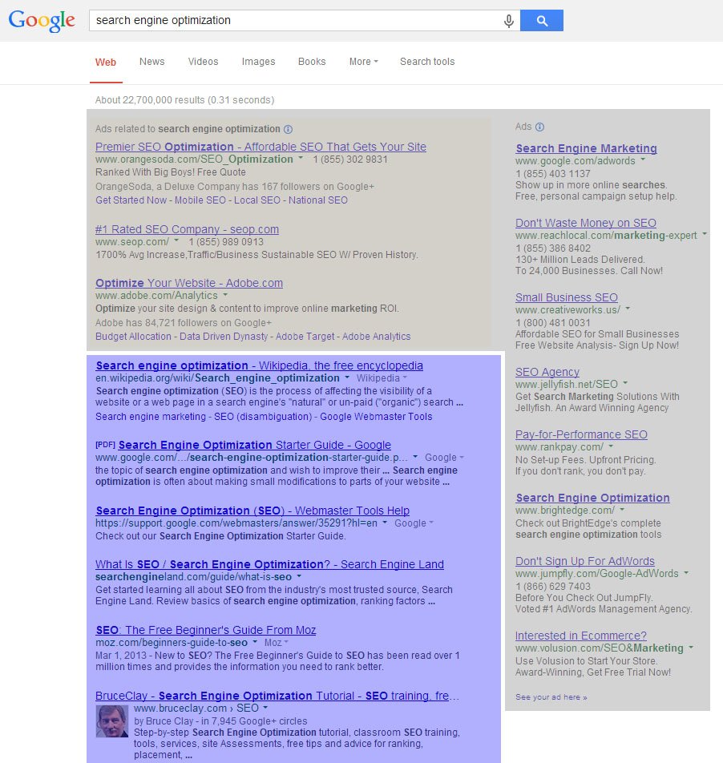Click 'National SEO' sitelink
This screenshot has width=723, height=763.
point(317,200)
